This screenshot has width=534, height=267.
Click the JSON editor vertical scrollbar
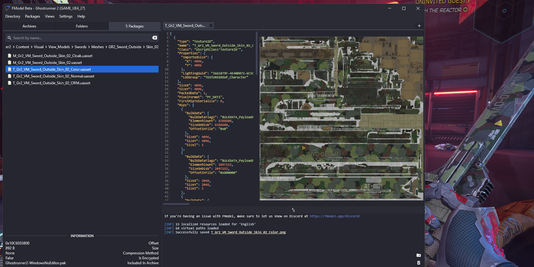click(x=256, y=53)
